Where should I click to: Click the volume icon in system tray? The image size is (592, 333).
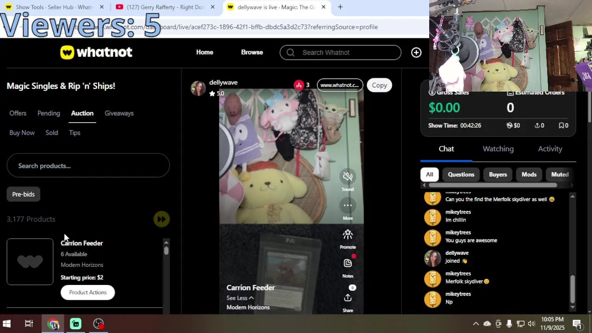coord(531,324)
